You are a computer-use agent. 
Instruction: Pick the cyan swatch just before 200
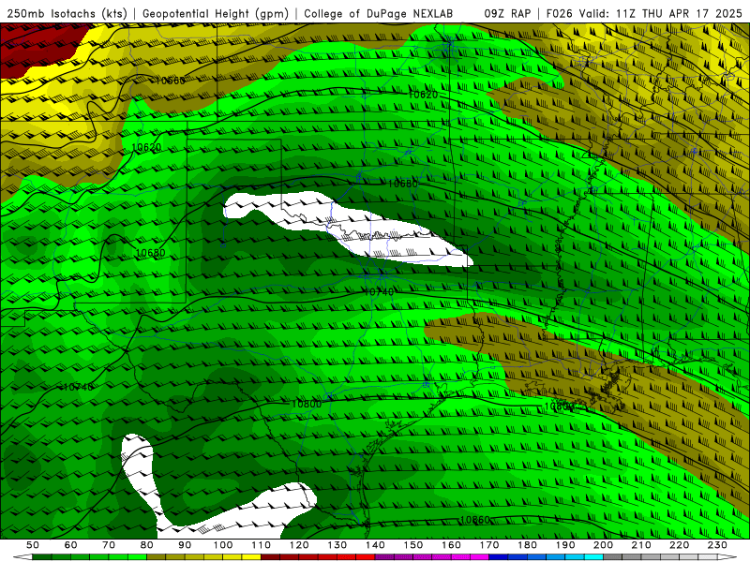coord(593,556)
